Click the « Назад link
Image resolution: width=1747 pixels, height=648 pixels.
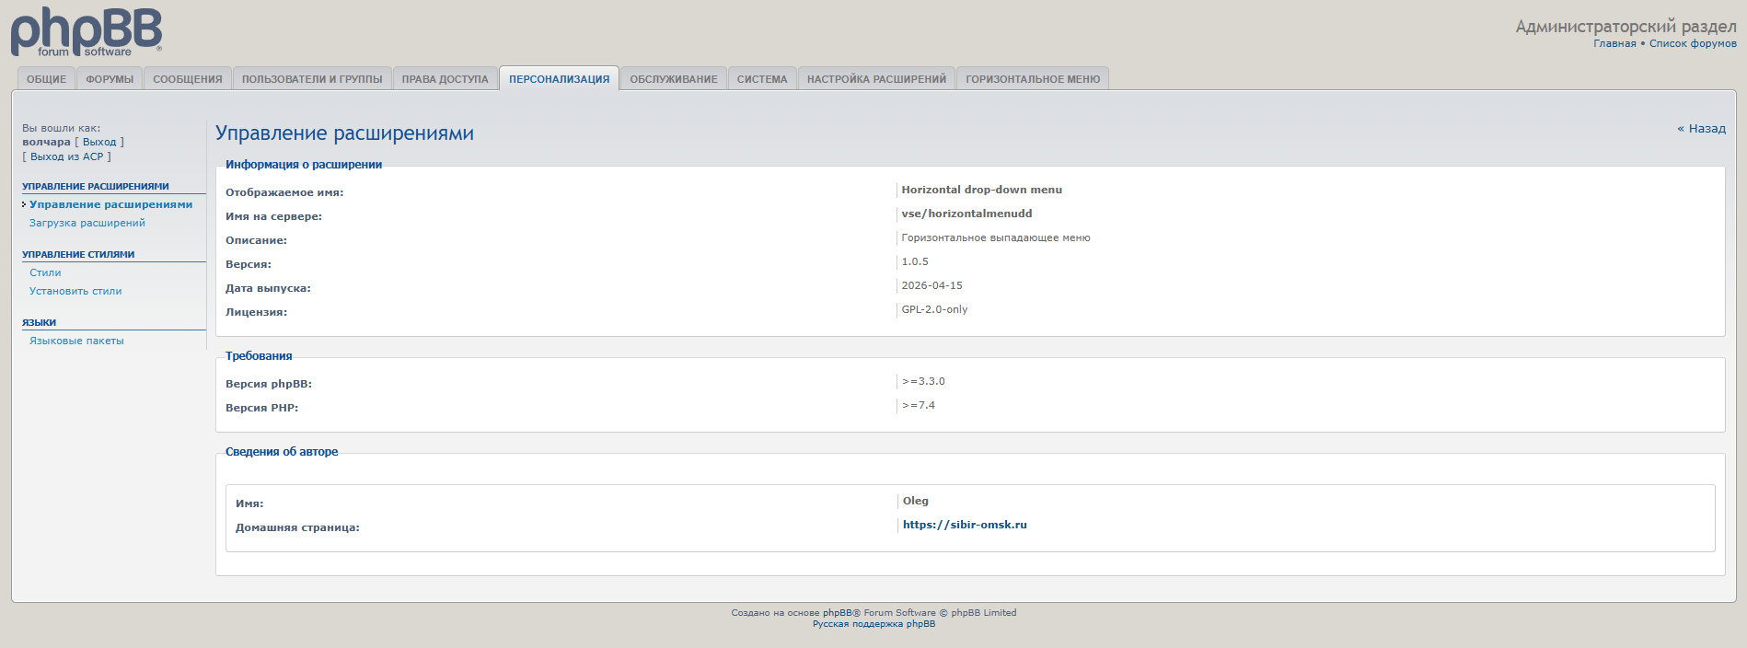1701,129
